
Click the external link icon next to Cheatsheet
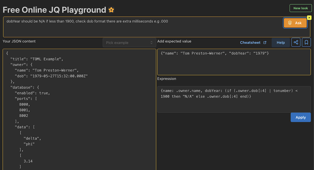265,43
